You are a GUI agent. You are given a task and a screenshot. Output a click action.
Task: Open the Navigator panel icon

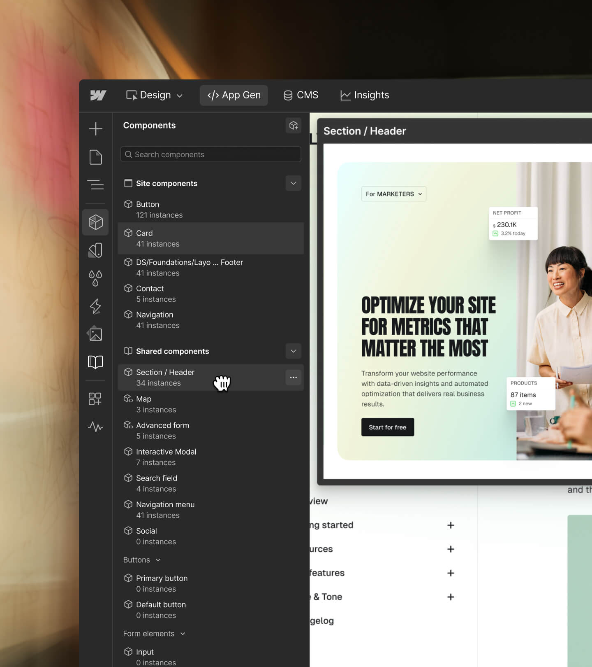(x=95, y=185)
